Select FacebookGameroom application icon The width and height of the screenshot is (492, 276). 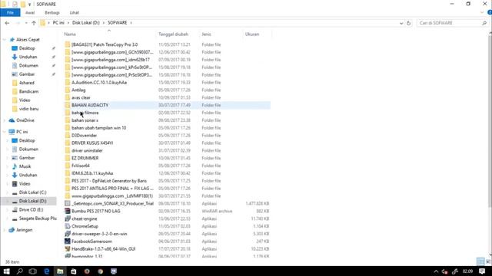coord(68,242)
